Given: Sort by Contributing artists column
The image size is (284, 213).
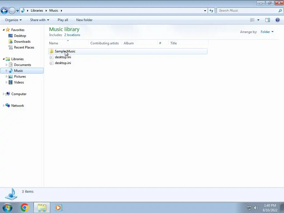Looking at the screenshot, I should (x=105, y=43).
